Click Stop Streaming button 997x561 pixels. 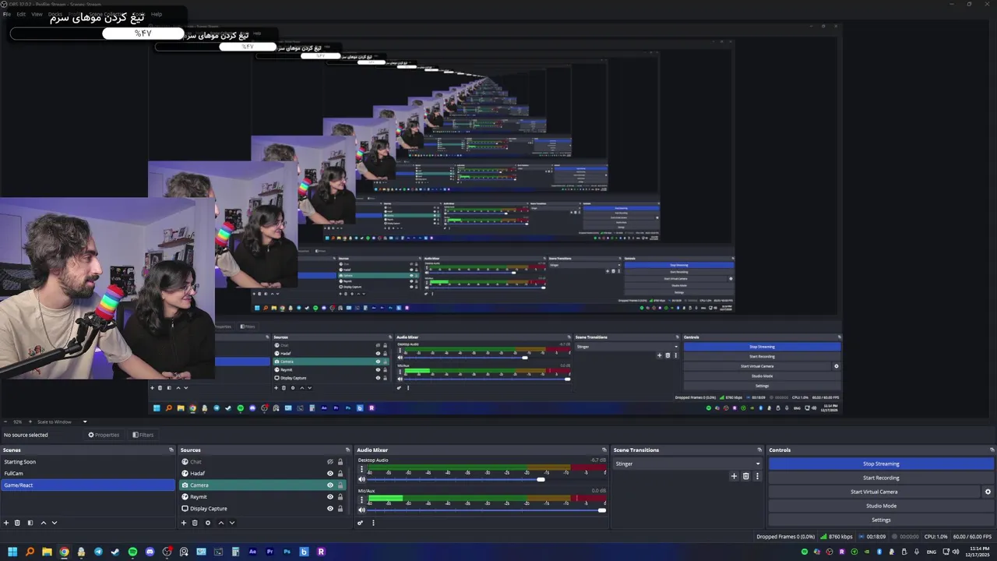(881, 464)
